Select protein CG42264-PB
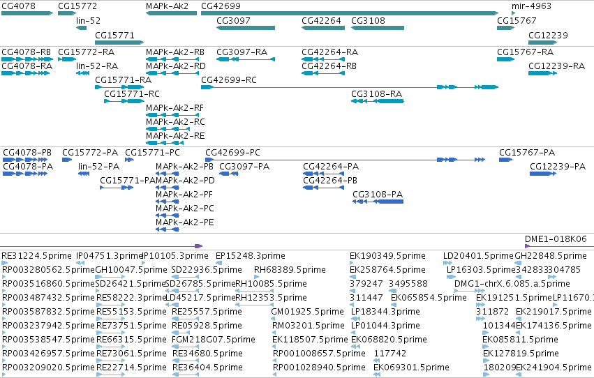This screenshot has width=594, height=378. point(330,181)
